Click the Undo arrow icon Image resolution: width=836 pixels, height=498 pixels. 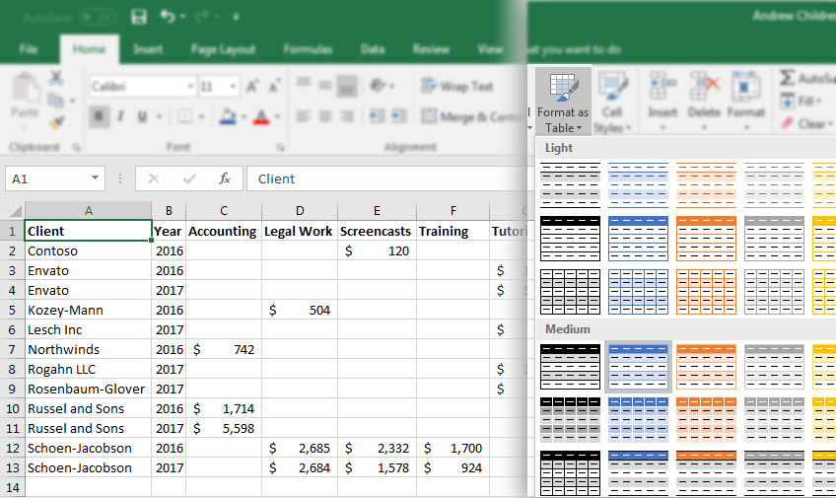pos(168,17)
